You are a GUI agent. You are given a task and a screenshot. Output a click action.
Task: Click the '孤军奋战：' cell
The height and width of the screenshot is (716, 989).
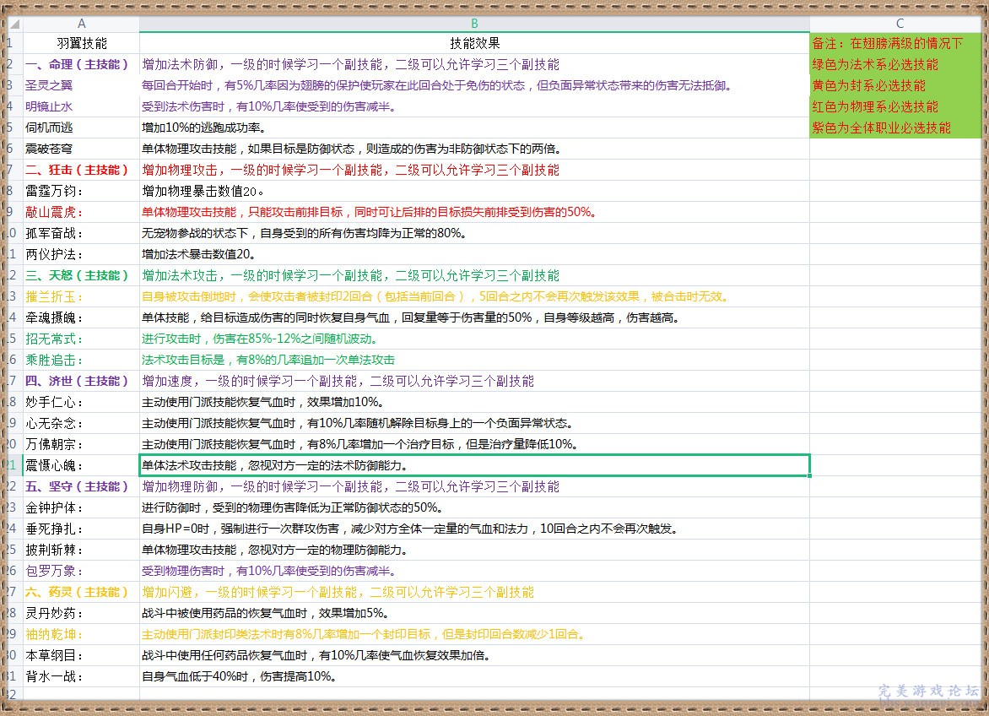pos(81,233)
